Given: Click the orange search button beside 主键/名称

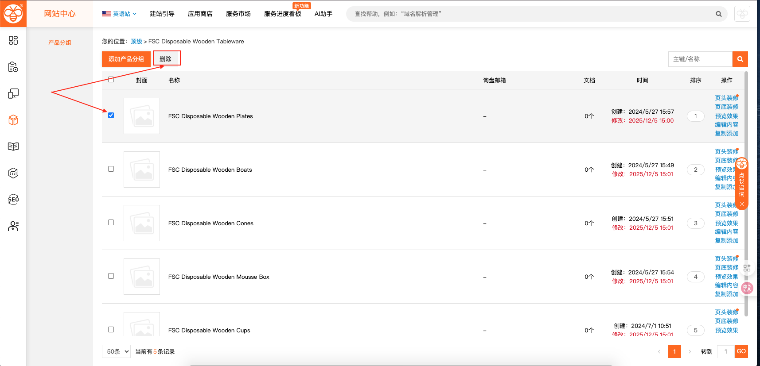Looking at the screenshot, I should tap(740, 59).
